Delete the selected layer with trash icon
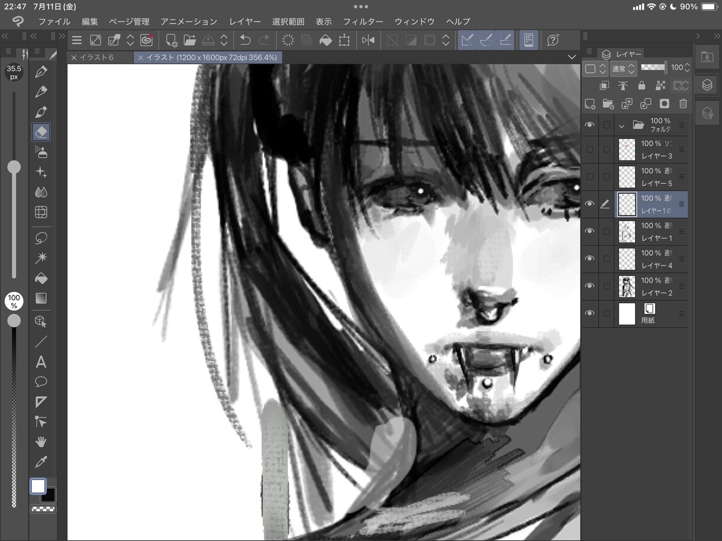Screen dimensions: 722x541 click(x=683, y=103)
